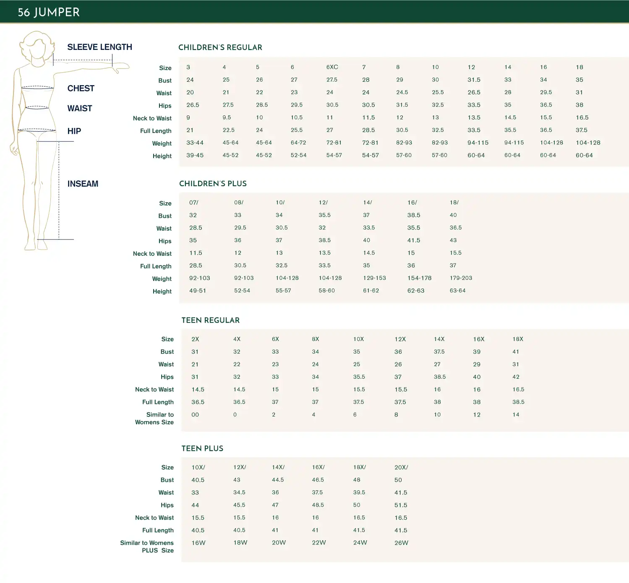The height and width of the screenshot is (583, 629).
Task: Click size 6XC in Children's Regular
Action: pos(332,67)
